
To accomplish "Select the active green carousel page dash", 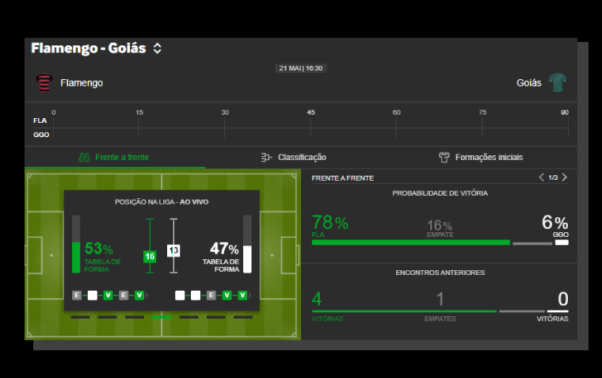I will tap(162, 317).
